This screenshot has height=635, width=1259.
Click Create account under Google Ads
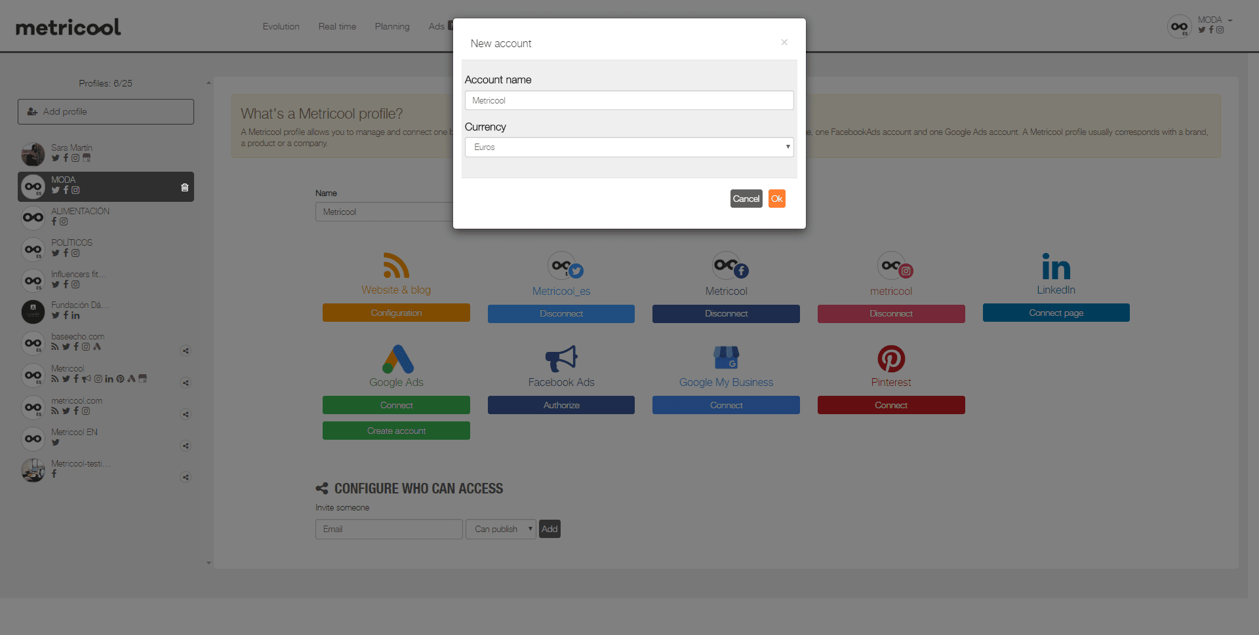(x=396, y=431)
